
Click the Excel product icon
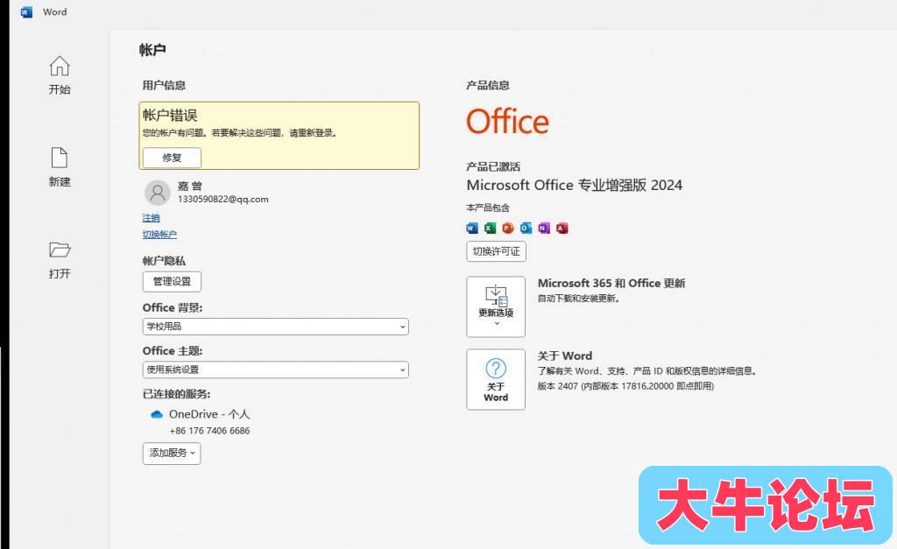[x=490, y=229]
